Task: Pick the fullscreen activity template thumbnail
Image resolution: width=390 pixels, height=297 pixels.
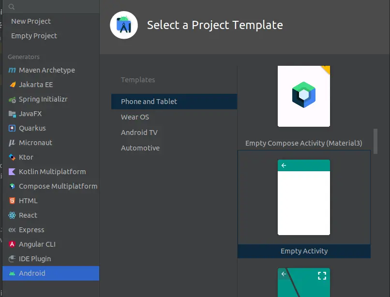Action: click(x=304, y=282)
